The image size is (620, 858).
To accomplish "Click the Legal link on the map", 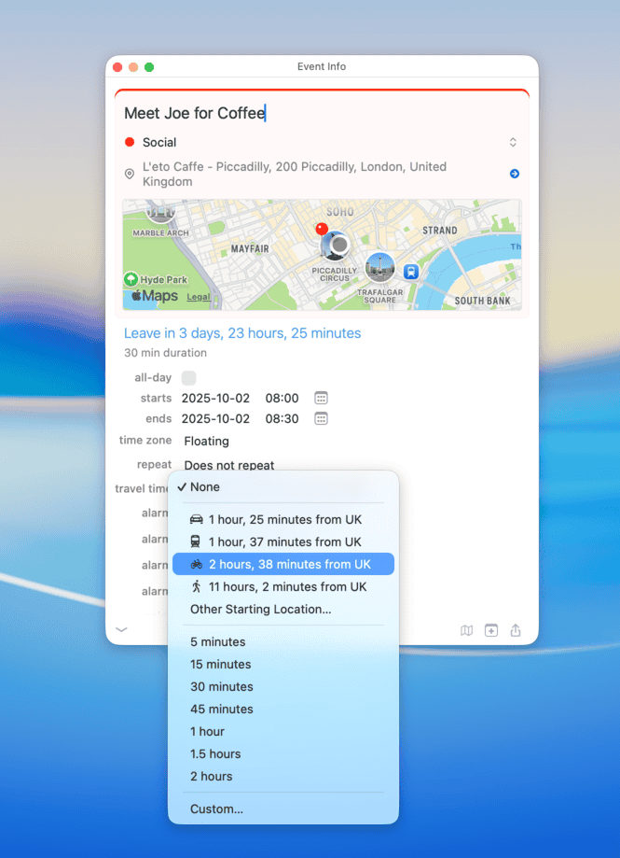I will tap(198, 297).
